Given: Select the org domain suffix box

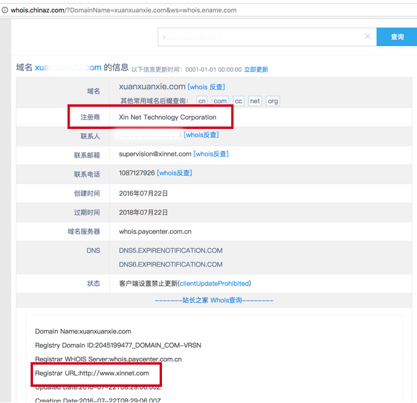Looking at the screenshot, I should coord(273,101).
